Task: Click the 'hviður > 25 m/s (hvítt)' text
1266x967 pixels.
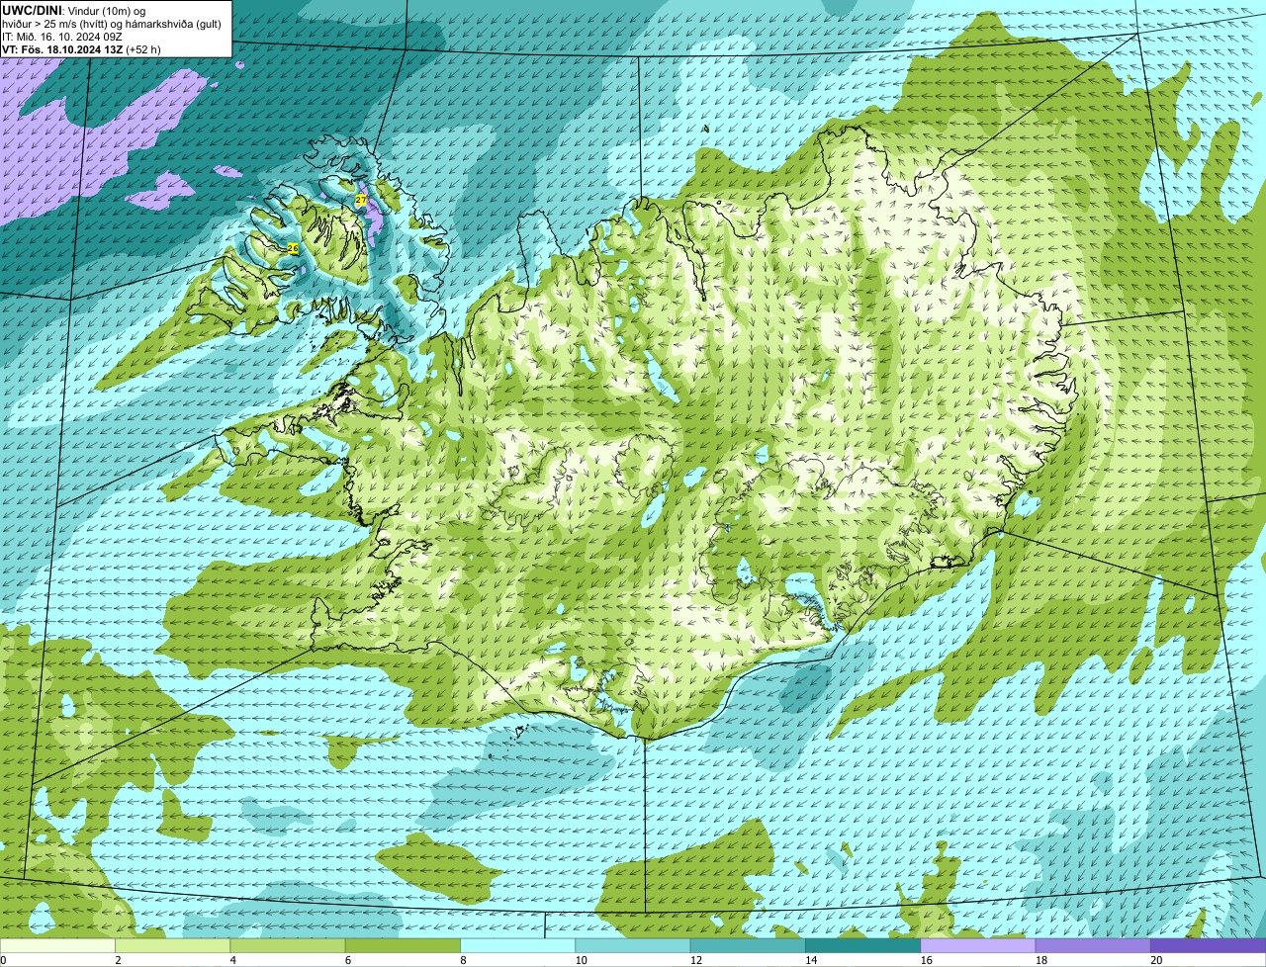Action: [52, 24]
